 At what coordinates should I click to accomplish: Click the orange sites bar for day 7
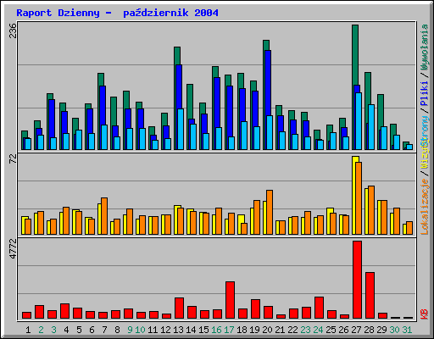point(104,216)
